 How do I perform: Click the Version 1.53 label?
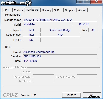pyautogui.click(x=29, y=95)
